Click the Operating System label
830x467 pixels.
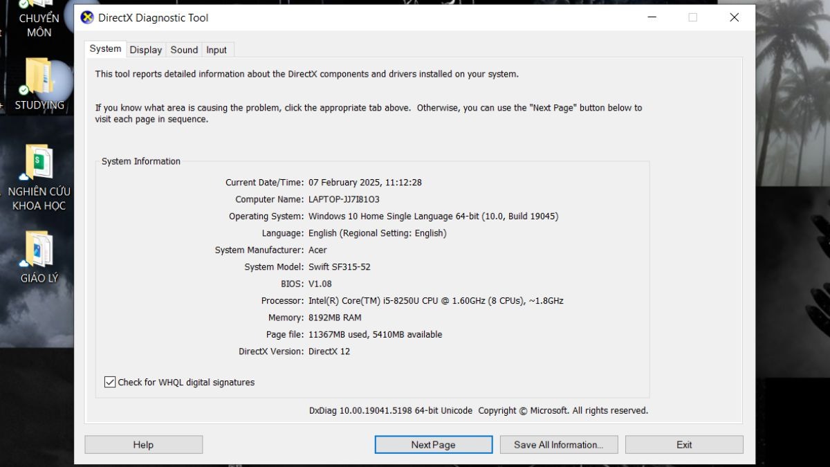[266, 216]
